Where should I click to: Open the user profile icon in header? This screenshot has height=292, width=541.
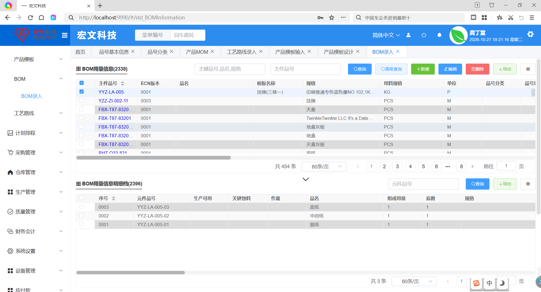point(408,35)
